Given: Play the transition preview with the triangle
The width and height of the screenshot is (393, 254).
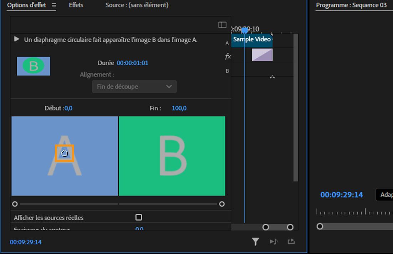Looking at the screenshot, I should click(17, 39).
